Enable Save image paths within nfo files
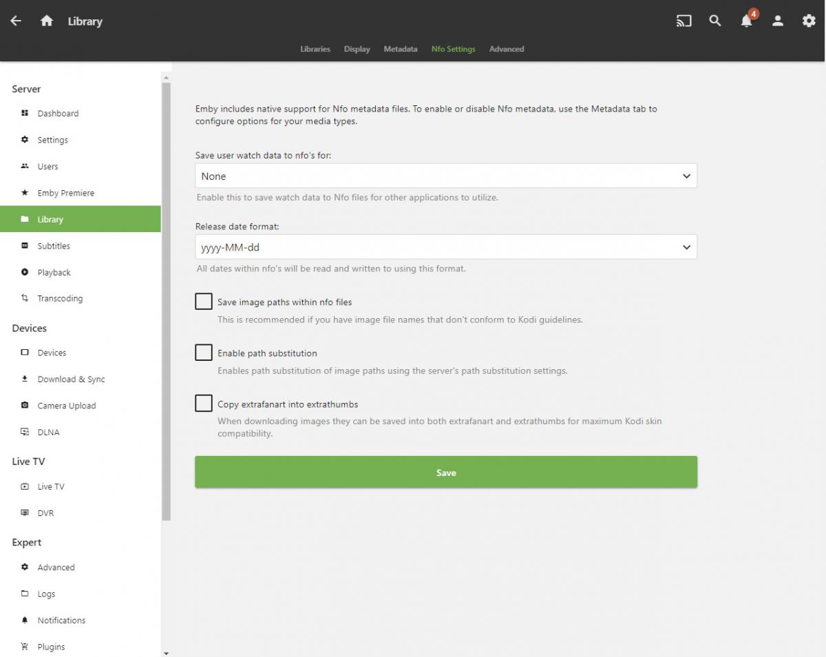This screenshot has height=657, width=826. point(204,302)
